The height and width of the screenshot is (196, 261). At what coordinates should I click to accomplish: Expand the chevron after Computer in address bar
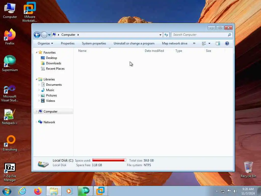pyautogui.click(x=78, y=35)
